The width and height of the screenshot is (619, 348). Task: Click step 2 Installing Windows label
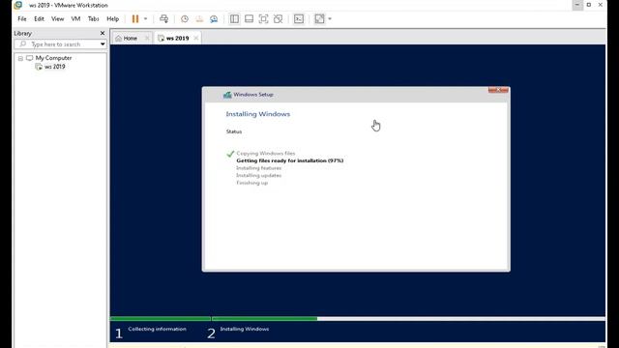(x=245, y=329)
